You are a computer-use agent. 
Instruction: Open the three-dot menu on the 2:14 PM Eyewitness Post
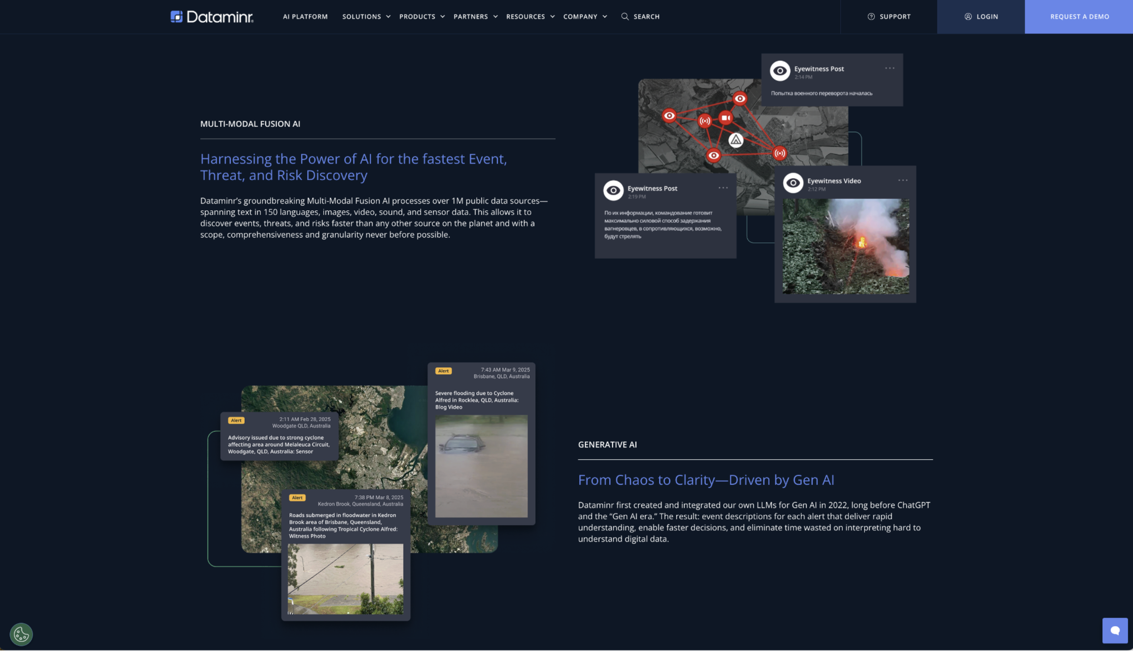(x=889, y=68)
